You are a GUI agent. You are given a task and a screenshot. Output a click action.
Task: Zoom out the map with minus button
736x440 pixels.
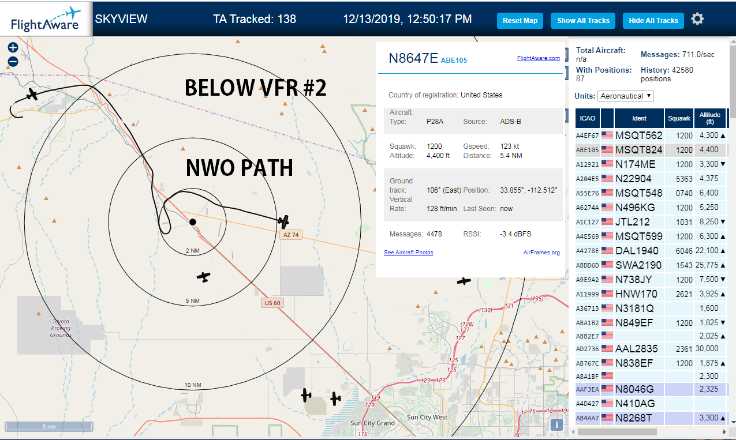[x=13, y=62]
